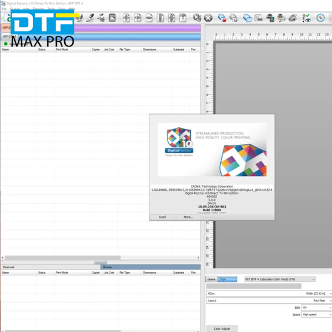Click the gray circled X toolbar icon
This screenshot has width=332, height=332.
click(x=210, y=18)
